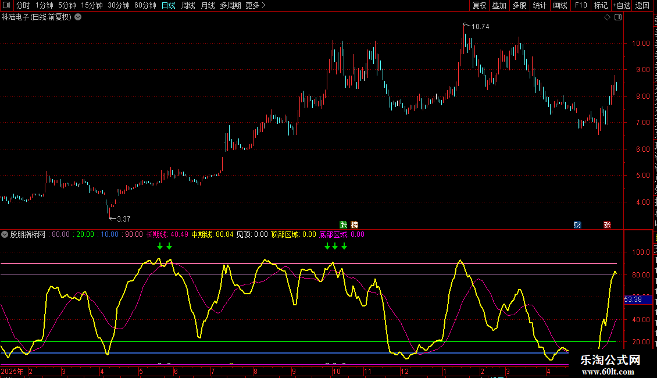
Task: Click the orange 榜 event marker
Action: (x=355, y=225)
